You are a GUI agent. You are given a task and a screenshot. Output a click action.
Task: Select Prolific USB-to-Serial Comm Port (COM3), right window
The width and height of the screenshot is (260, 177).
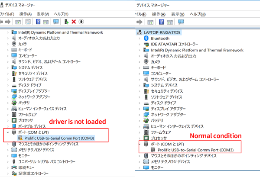pyautogui.click(x=196, y=150)
